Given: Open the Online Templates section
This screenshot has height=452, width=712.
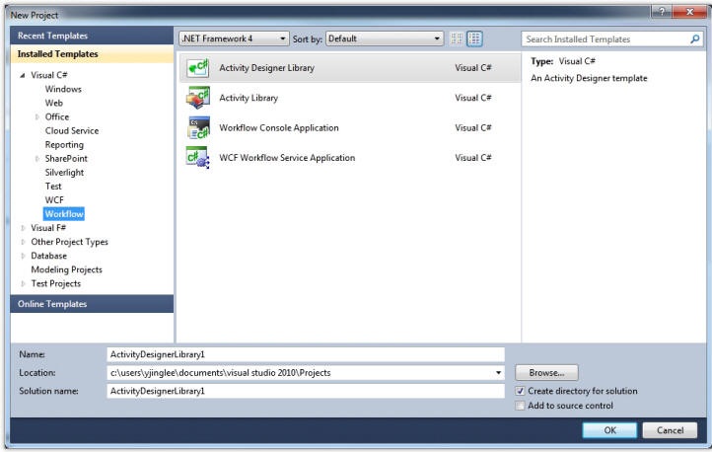Looking at the screenshot, I should (x=92, y=304).
